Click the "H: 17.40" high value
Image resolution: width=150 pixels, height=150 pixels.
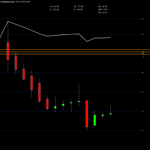point(79,7)
